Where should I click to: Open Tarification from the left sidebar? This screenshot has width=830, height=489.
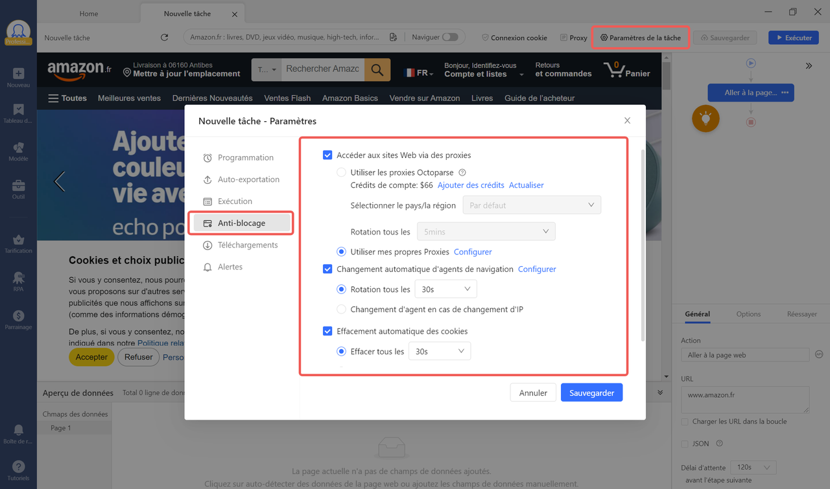18,242
